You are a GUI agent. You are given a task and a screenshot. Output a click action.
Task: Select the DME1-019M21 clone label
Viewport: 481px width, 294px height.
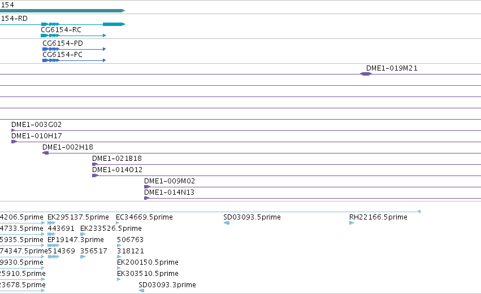[392, 68]
